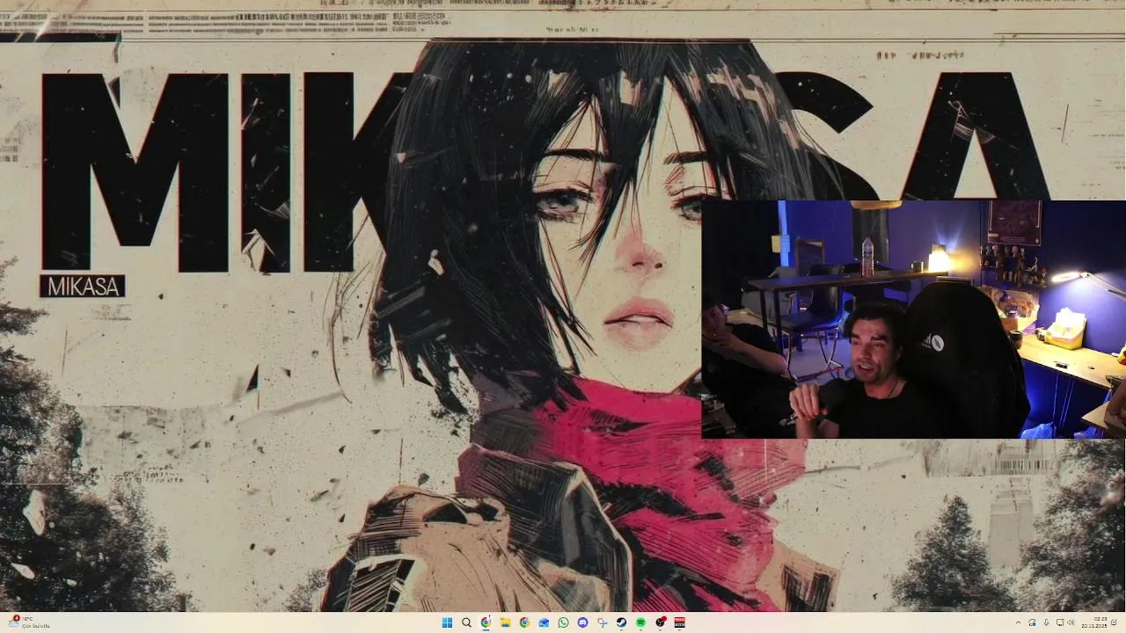The height and width of the screenshot is (633, 1126).
Task: Open Spotify from the taskbar
Action: [640, 622]
